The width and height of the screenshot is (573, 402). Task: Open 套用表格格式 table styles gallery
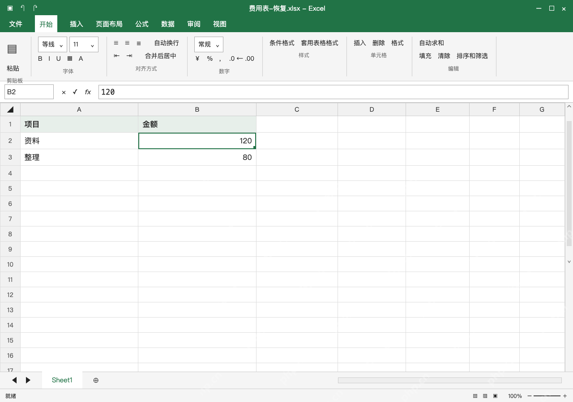click(320, 43)
